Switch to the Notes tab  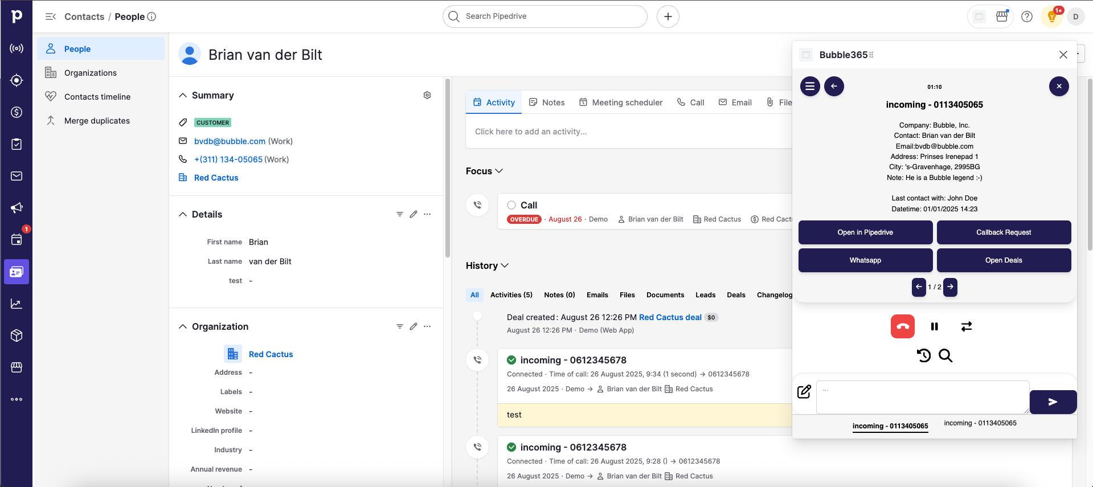point(547,103)
